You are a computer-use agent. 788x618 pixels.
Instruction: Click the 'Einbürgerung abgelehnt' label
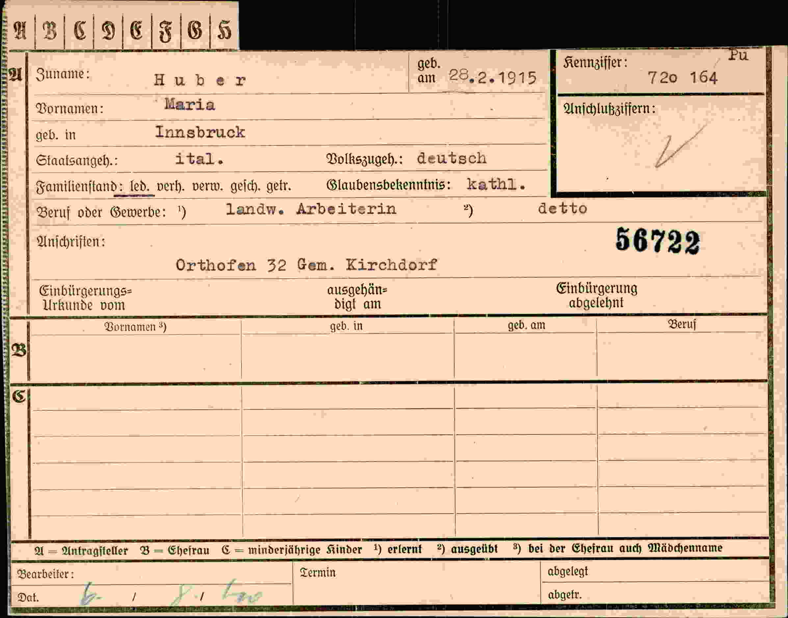point(596,296)
